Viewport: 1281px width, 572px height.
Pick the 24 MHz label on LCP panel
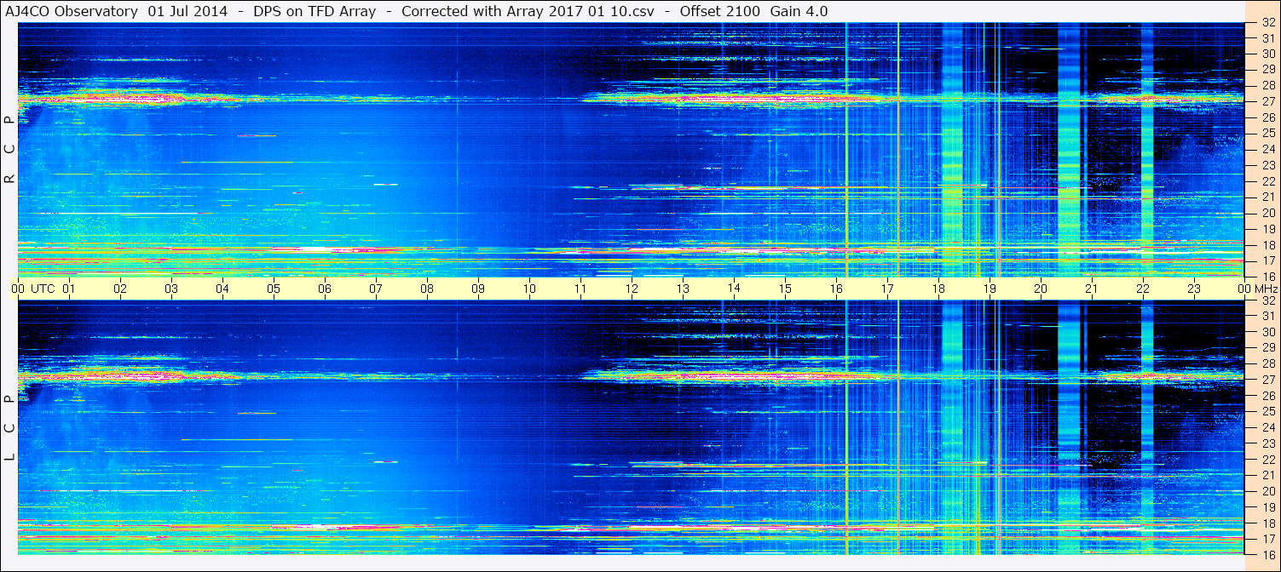(x=1267, y=427)
